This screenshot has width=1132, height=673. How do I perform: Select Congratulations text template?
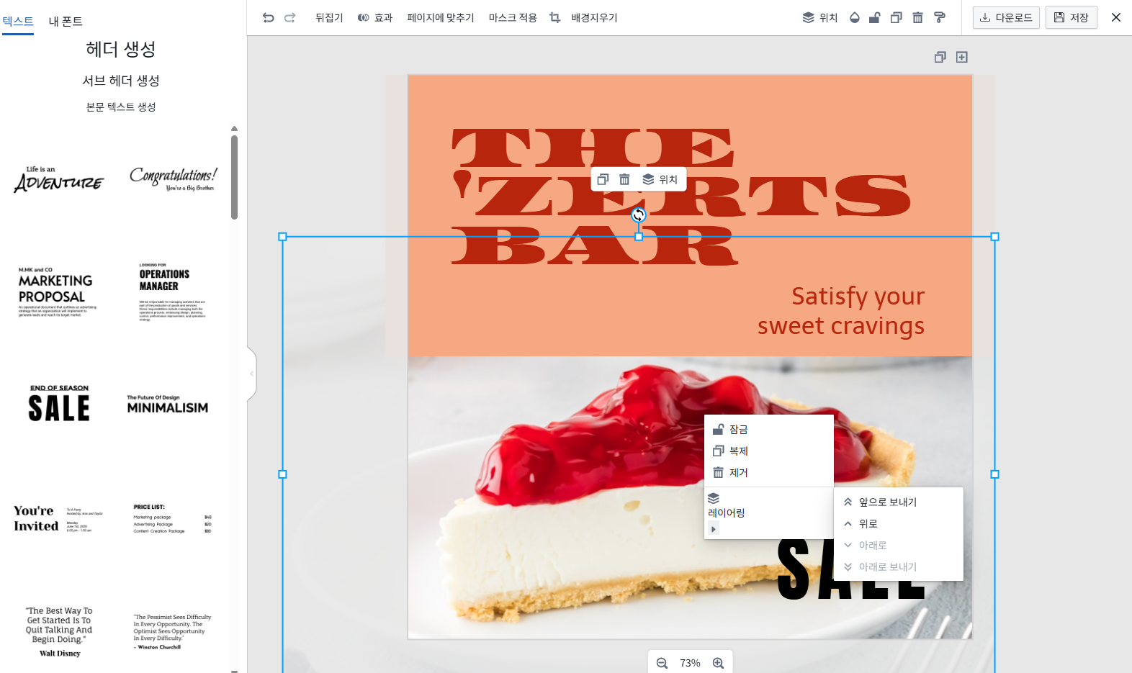click(x=173, y=179)
